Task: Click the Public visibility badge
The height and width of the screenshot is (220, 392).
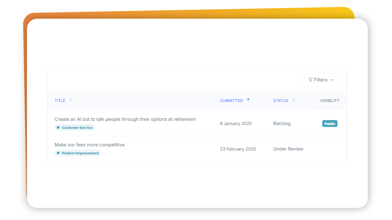Action: pos(329,123)
